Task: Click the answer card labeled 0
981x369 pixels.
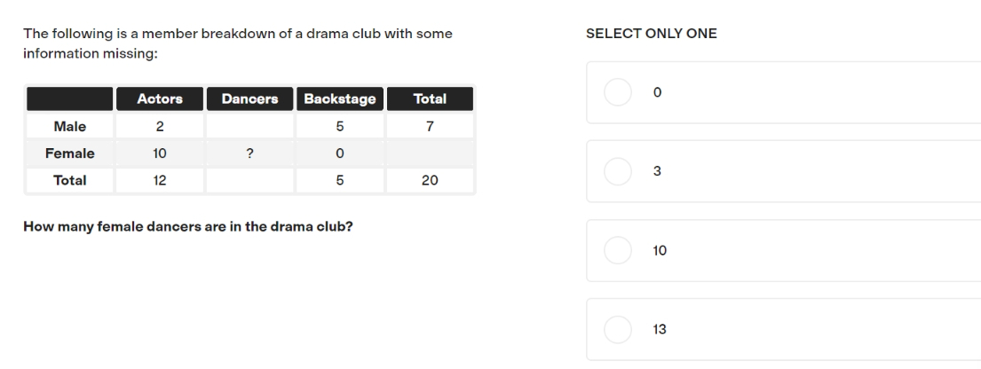Action: [x=783, y=92]
